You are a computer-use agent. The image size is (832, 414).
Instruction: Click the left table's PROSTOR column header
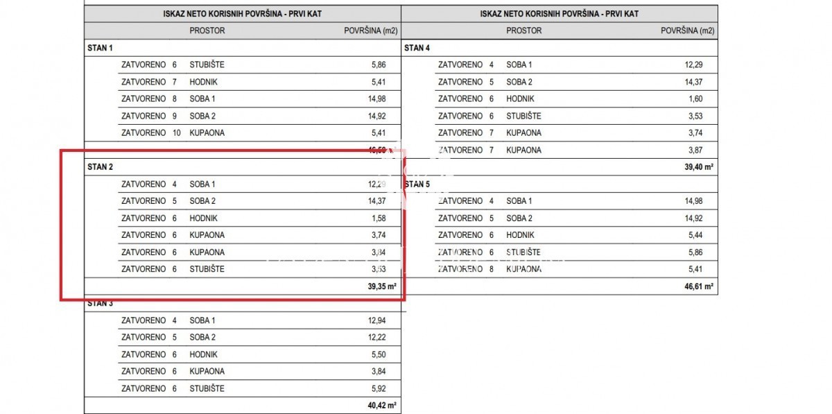click(207, 31)
